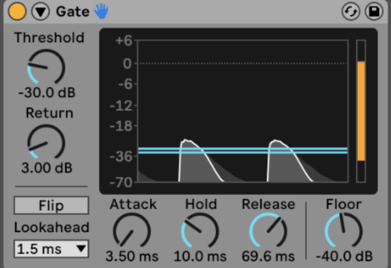
Task: Collapse the Gate device with triangle button
Action: point(41,12)
